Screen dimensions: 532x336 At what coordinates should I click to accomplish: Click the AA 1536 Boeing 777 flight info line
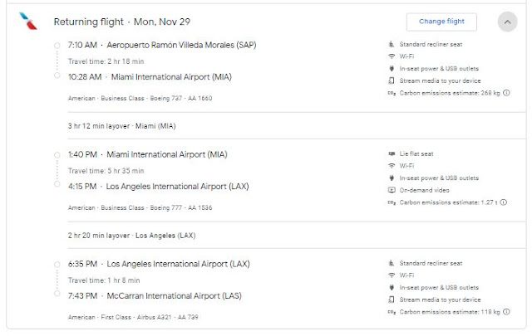coord(140,207)
